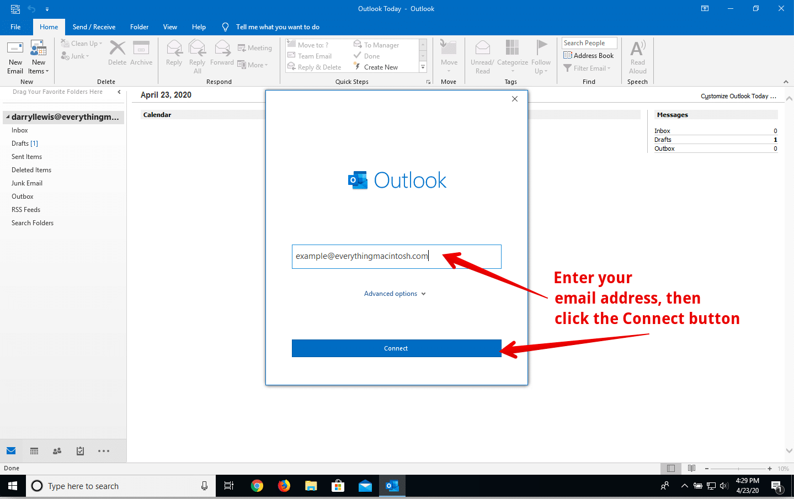Click the Windows taskbar search box
Screen dimensions: 794x499
pos(120,486)
